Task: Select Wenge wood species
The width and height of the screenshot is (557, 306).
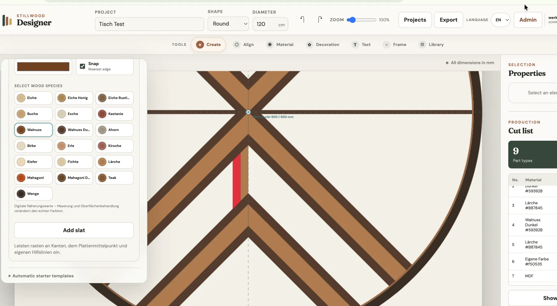Action: (33, 194)
